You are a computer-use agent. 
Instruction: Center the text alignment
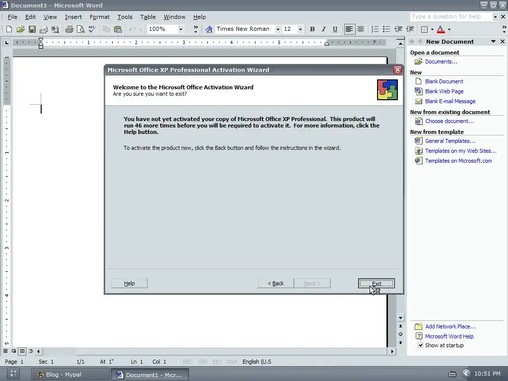tap(361, 29)
